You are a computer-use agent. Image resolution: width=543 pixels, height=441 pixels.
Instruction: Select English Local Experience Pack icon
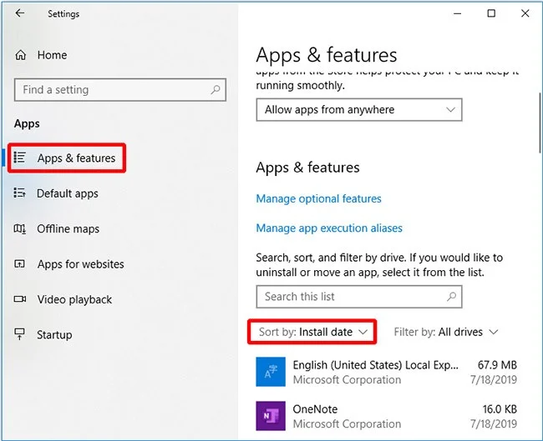pos(271,372)
